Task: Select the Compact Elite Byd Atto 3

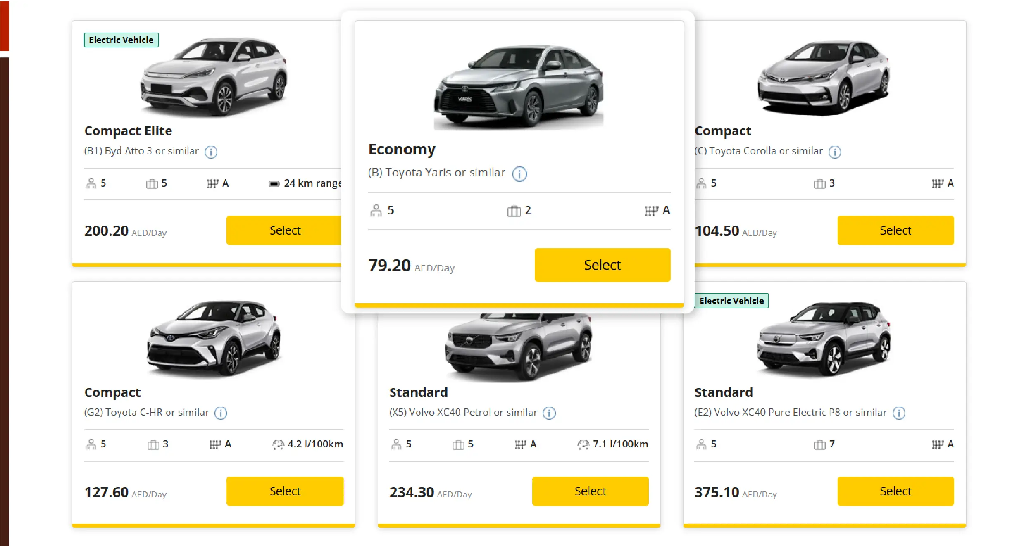Action: click(x=284, y=230)
